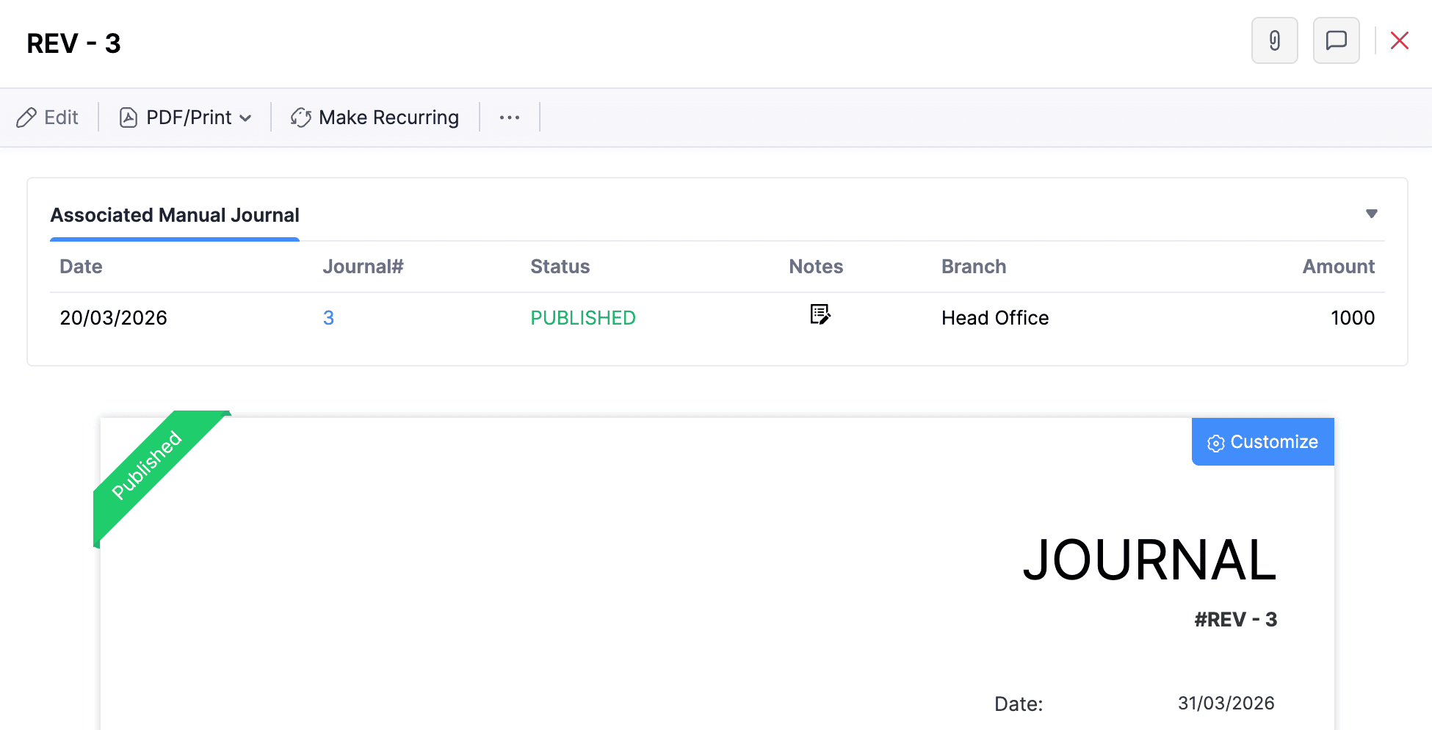Close the REV - 3 journal panel
This screenshot has height=730, width=1432.
(x=1399, y=40)
